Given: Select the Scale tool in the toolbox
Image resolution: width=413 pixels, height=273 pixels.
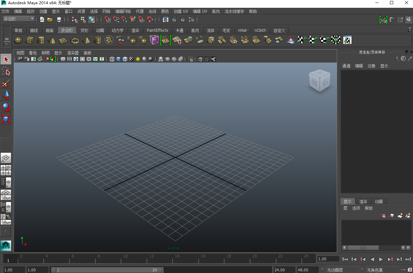Looking at the screenshot, I should click(6, 119).
